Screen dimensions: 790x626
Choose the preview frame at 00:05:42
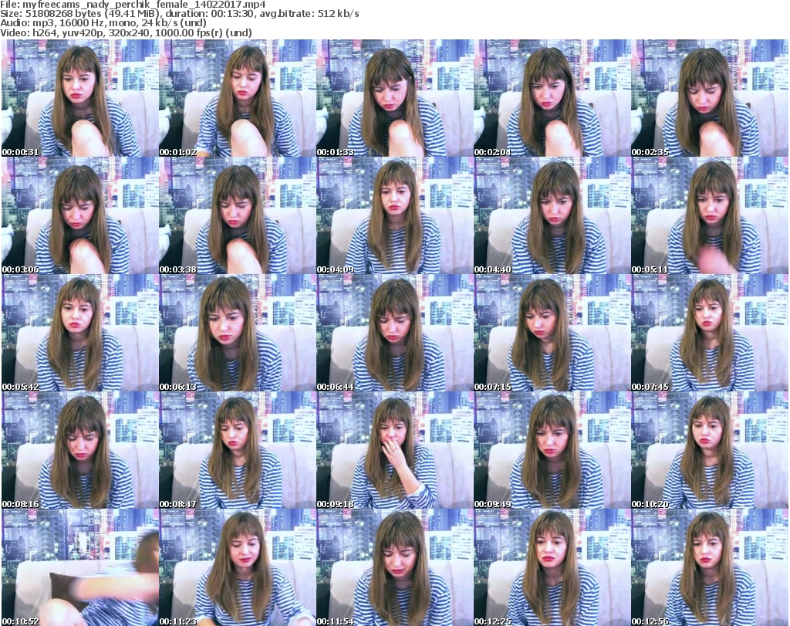tap(79, 333)
